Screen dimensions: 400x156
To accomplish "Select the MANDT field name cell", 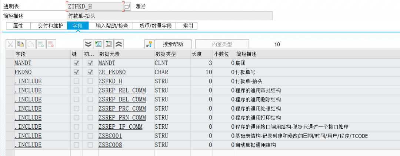I will point(42,63).
